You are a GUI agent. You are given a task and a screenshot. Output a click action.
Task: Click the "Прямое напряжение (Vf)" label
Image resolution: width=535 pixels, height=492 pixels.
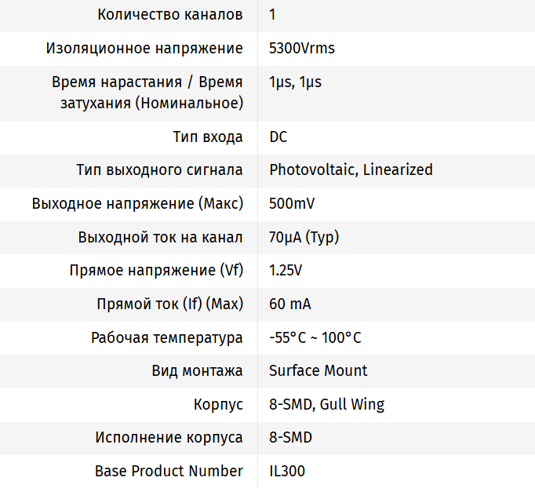coord(156,271)
